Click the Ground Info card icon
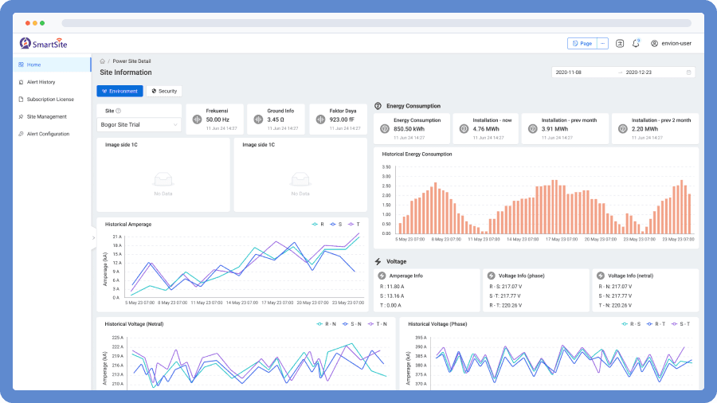 (258, 119)
